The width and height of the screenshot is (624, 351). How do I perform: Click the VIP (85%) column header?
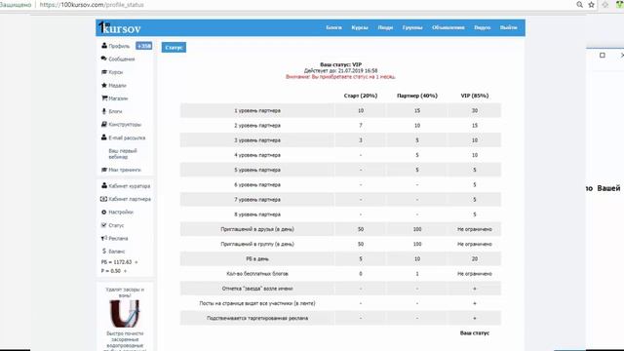click(x=475, y=96)
